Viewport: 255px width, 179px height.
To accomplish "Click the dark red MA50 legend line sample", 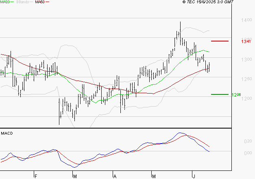I will click(x=47, y=2).
